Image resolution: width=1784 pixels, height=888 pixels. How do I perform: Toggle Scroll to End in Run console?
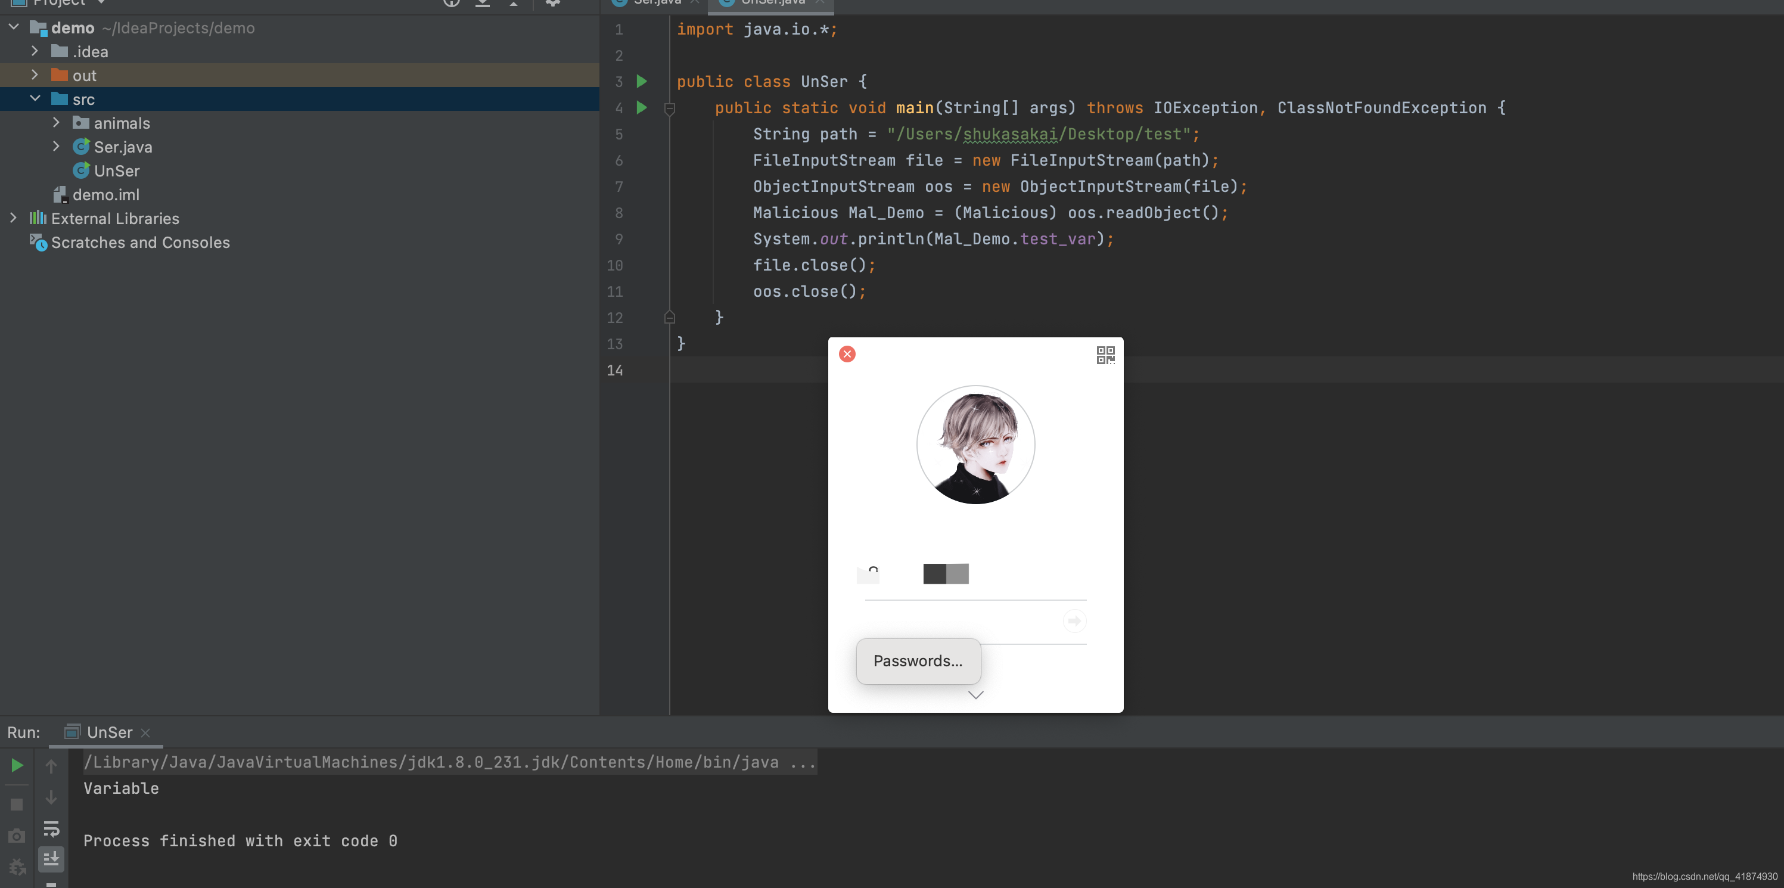[x=51, y=859]
